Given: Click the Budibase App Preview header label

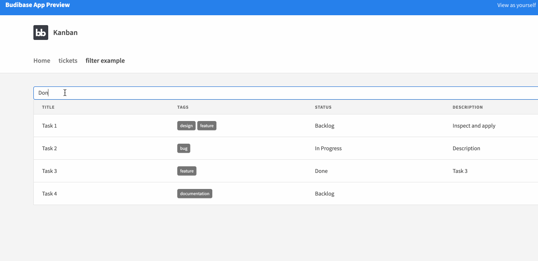Looking at the screenshot, I should coord(38,5).
